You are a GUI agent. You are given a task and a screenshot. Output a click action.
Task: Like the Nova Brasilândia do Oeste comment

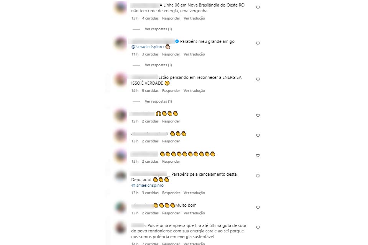point(258,7)
